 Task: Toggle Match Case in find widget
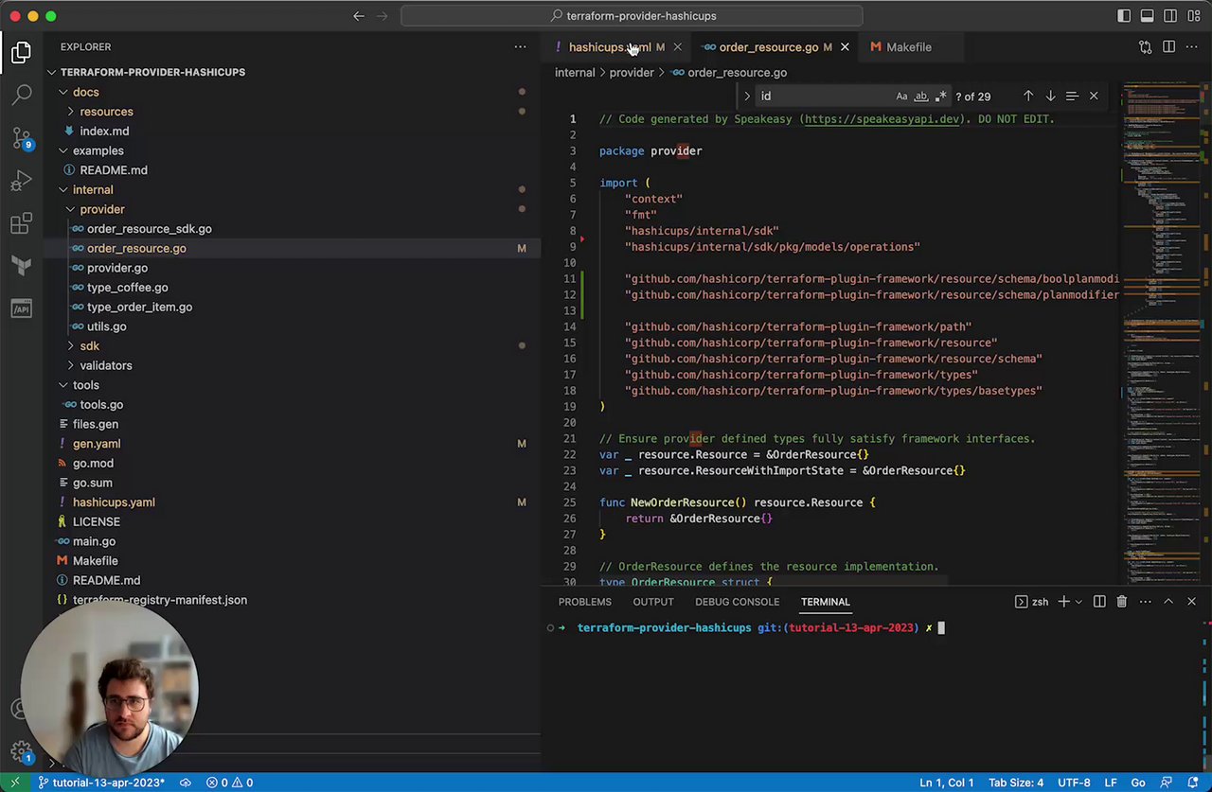[x=901, y=97]
